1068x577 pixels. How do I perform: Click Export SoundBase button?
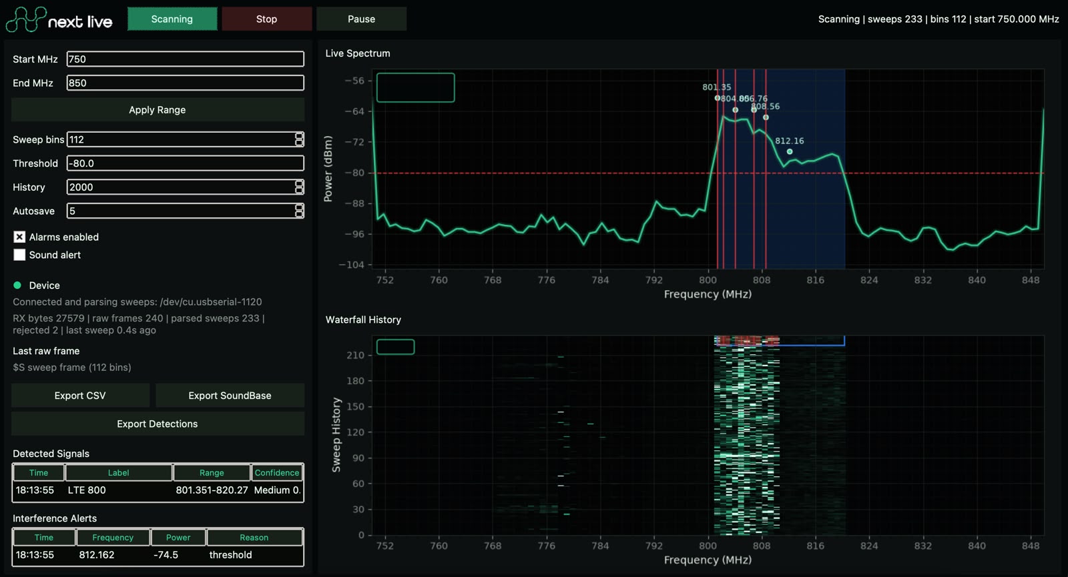point(230,396)
